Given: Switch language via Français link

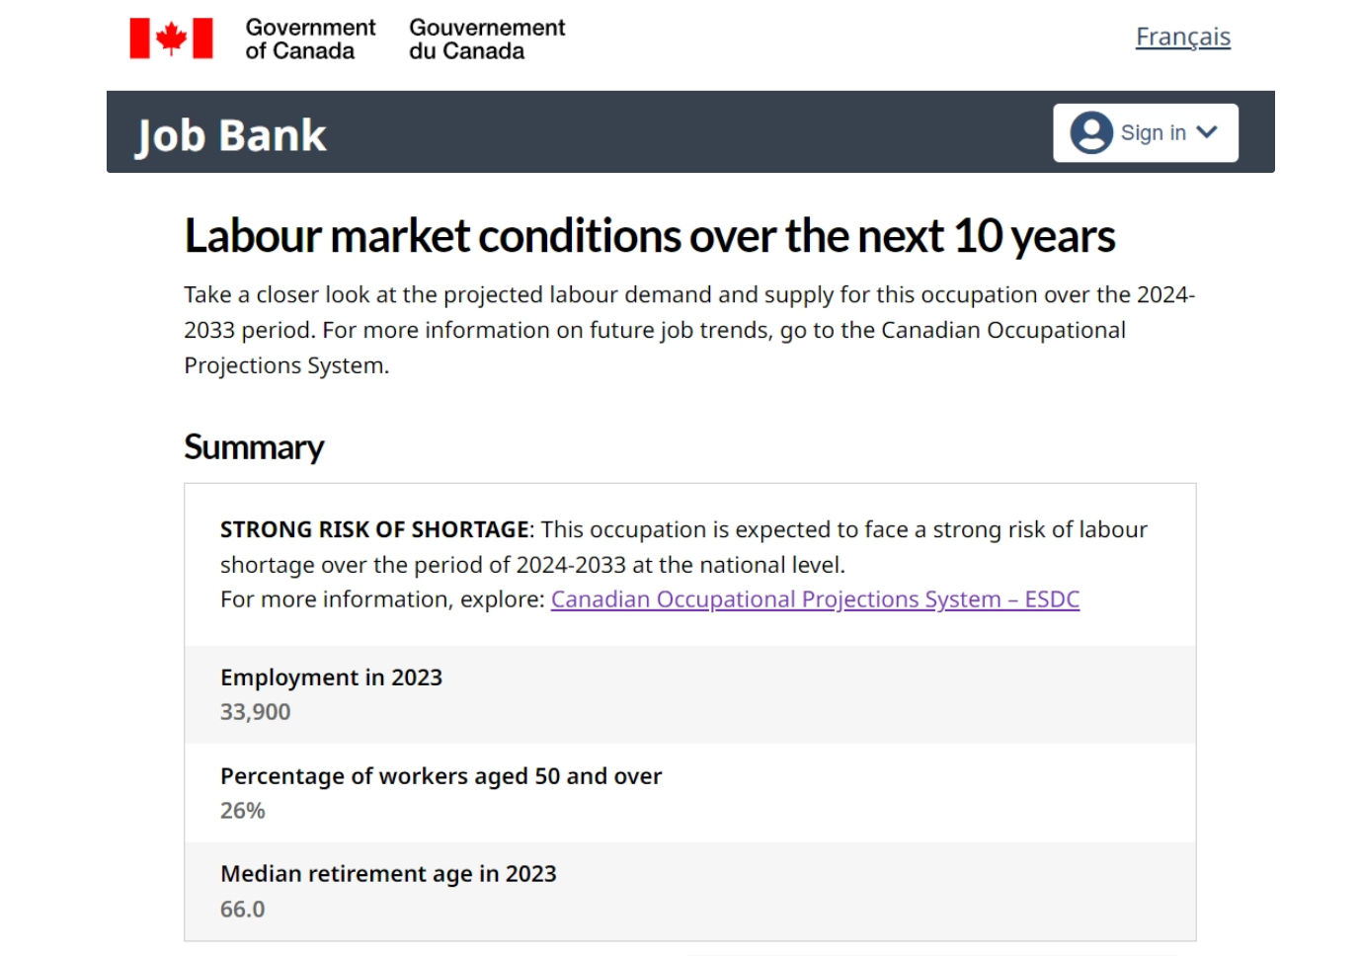Looking at the screenshot, I should click(1183, 37).
